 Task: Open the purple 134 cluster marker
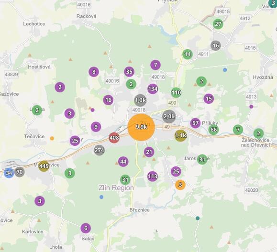(153, 89)
